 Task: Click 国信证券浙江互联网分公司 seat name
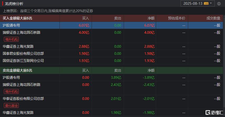coord(23,61)
